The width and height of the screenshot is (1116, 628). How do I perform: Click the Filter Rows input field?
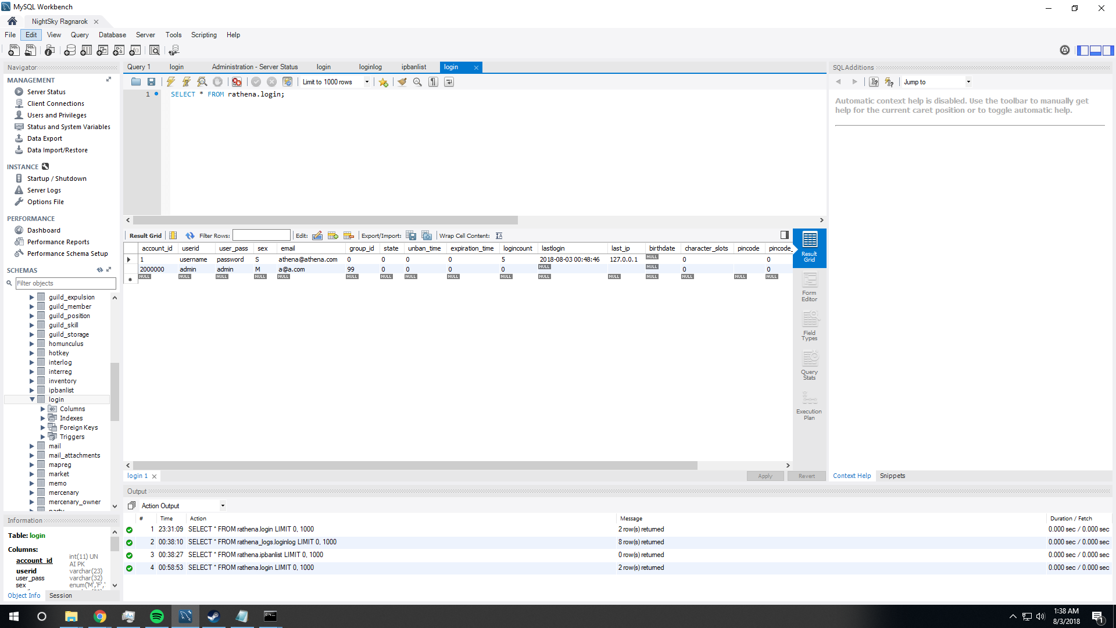(x=261, y=235)
